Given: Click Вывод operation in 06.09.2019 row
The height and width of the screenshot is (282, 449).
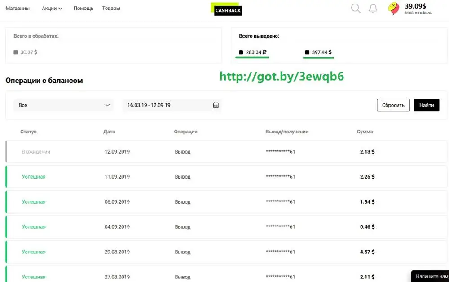Looking at the screenshot, I should (x=183, y=202).
